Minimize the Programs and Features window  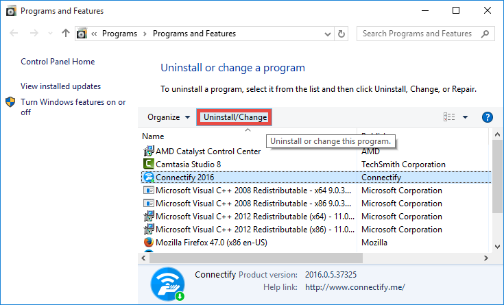(425, 10)
